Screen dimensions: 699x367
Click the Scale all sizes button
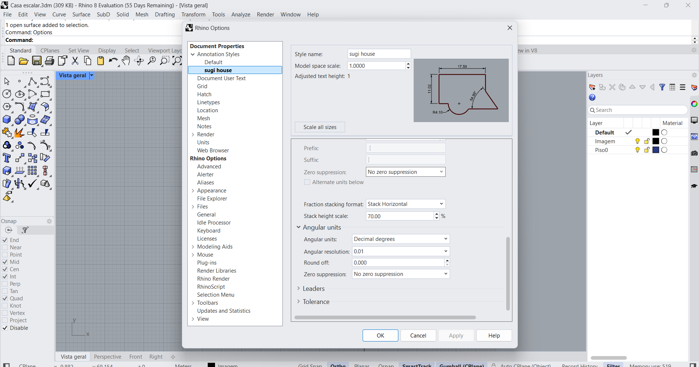coord(320,127)
